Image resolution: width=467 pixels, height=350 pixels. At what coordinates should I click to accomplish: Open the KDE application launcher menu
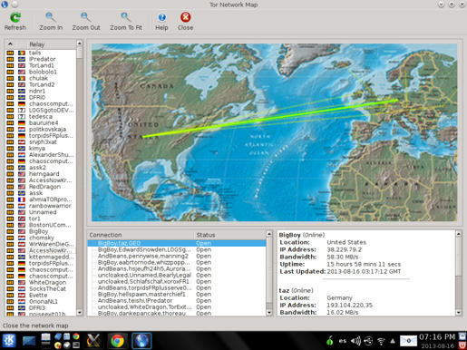pyautogui.click(x=9, y=341)
